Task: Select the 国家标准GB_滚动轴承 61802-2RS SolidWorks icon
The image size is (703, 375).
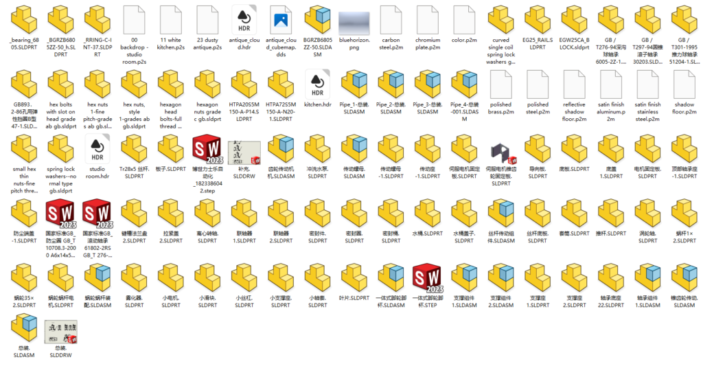Action: click(x=97, y=214)
